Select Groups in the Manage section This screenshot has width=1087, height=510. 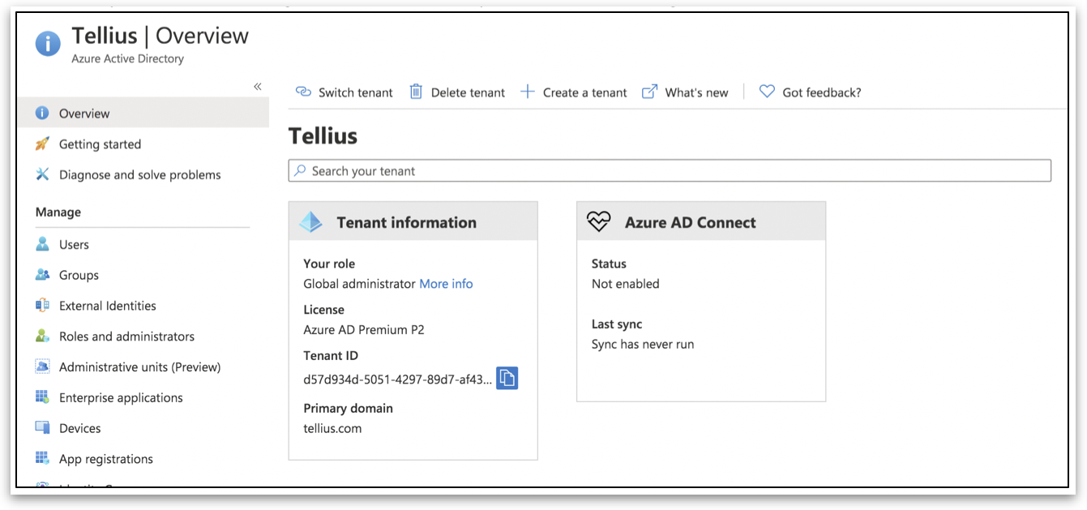tap(79, 275)
